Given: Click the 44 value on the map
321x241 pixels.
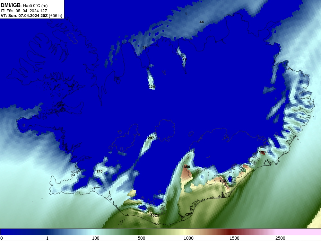Looking at the screenshot, I should [x=202, y=22].
